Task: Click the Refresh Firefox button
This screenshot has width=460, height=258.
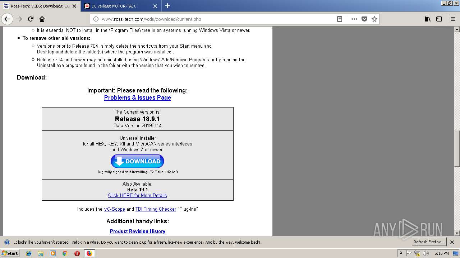Action: pos(429,242)
